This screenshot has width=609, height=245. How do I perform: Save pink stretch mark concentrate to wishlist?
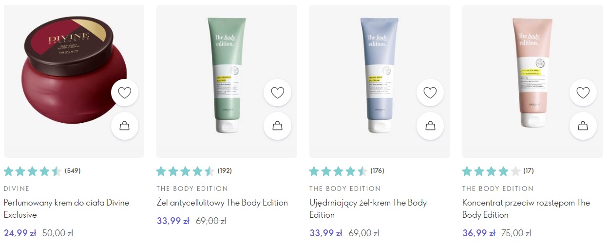[583, 93]
